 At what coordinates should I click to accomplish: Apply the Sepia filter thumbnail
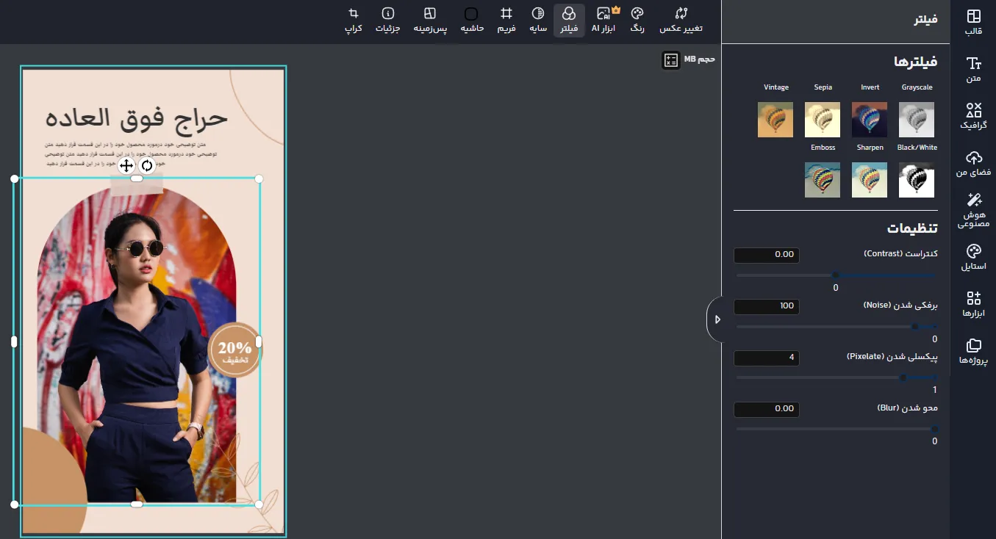(x=823, y=120)
